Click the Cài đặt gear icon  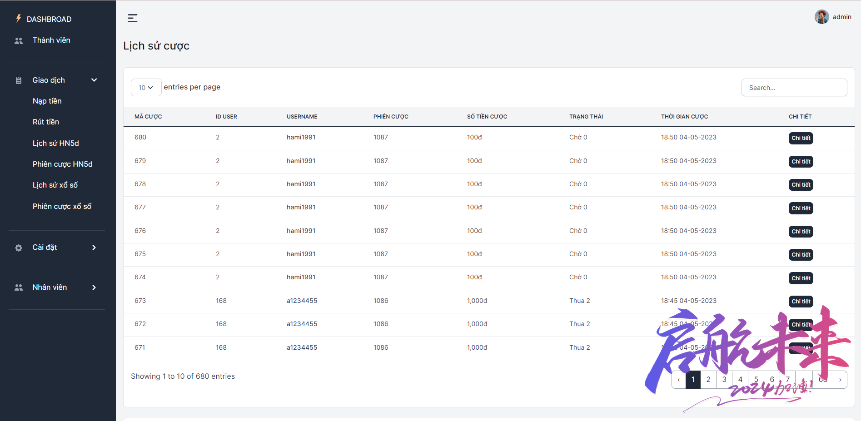coord(19,248)
